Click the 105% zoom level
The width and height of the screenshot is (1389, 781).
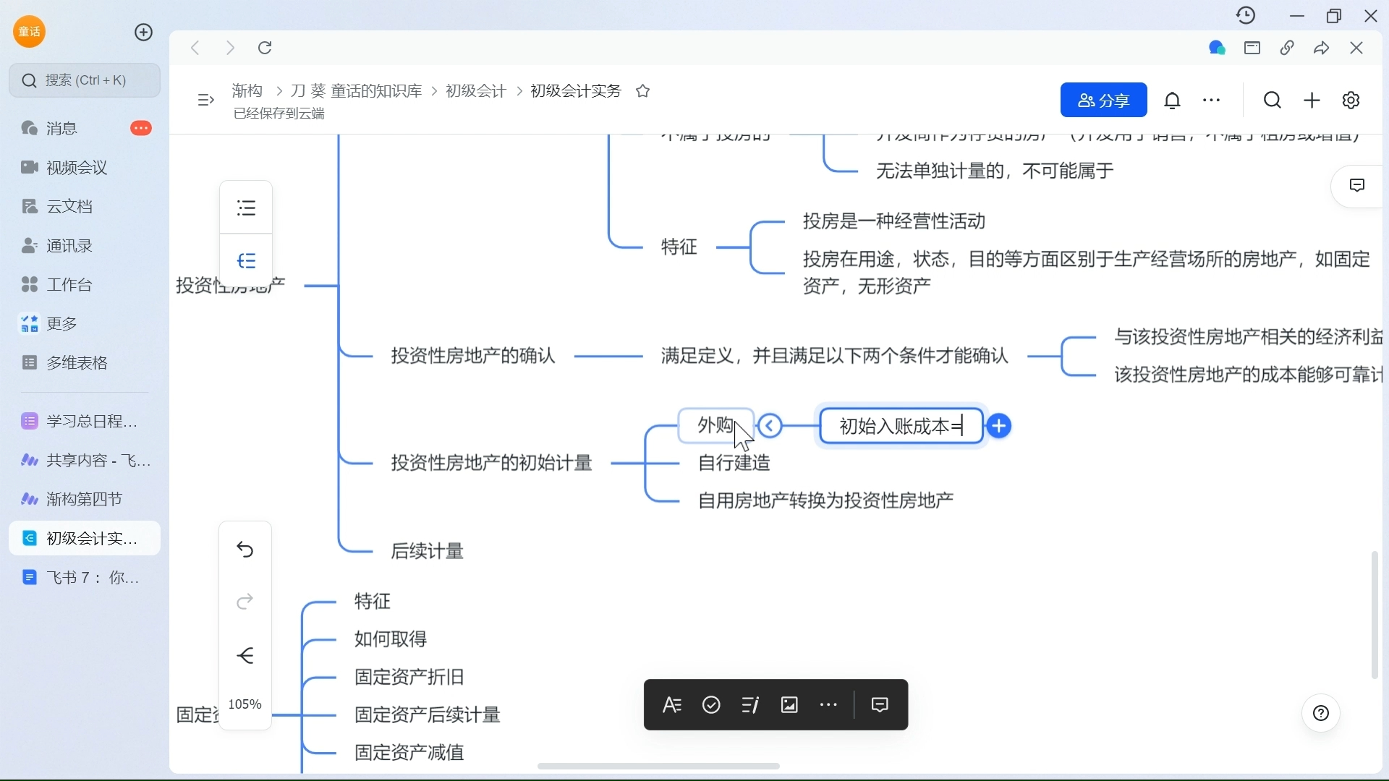[245, 704]
